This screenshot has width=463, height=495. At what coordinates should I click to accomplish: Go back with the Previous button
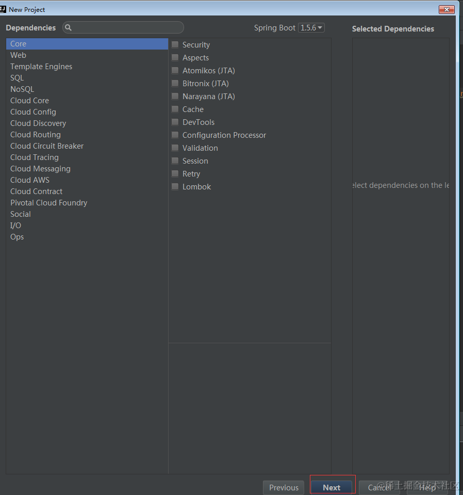pos(284,487)
